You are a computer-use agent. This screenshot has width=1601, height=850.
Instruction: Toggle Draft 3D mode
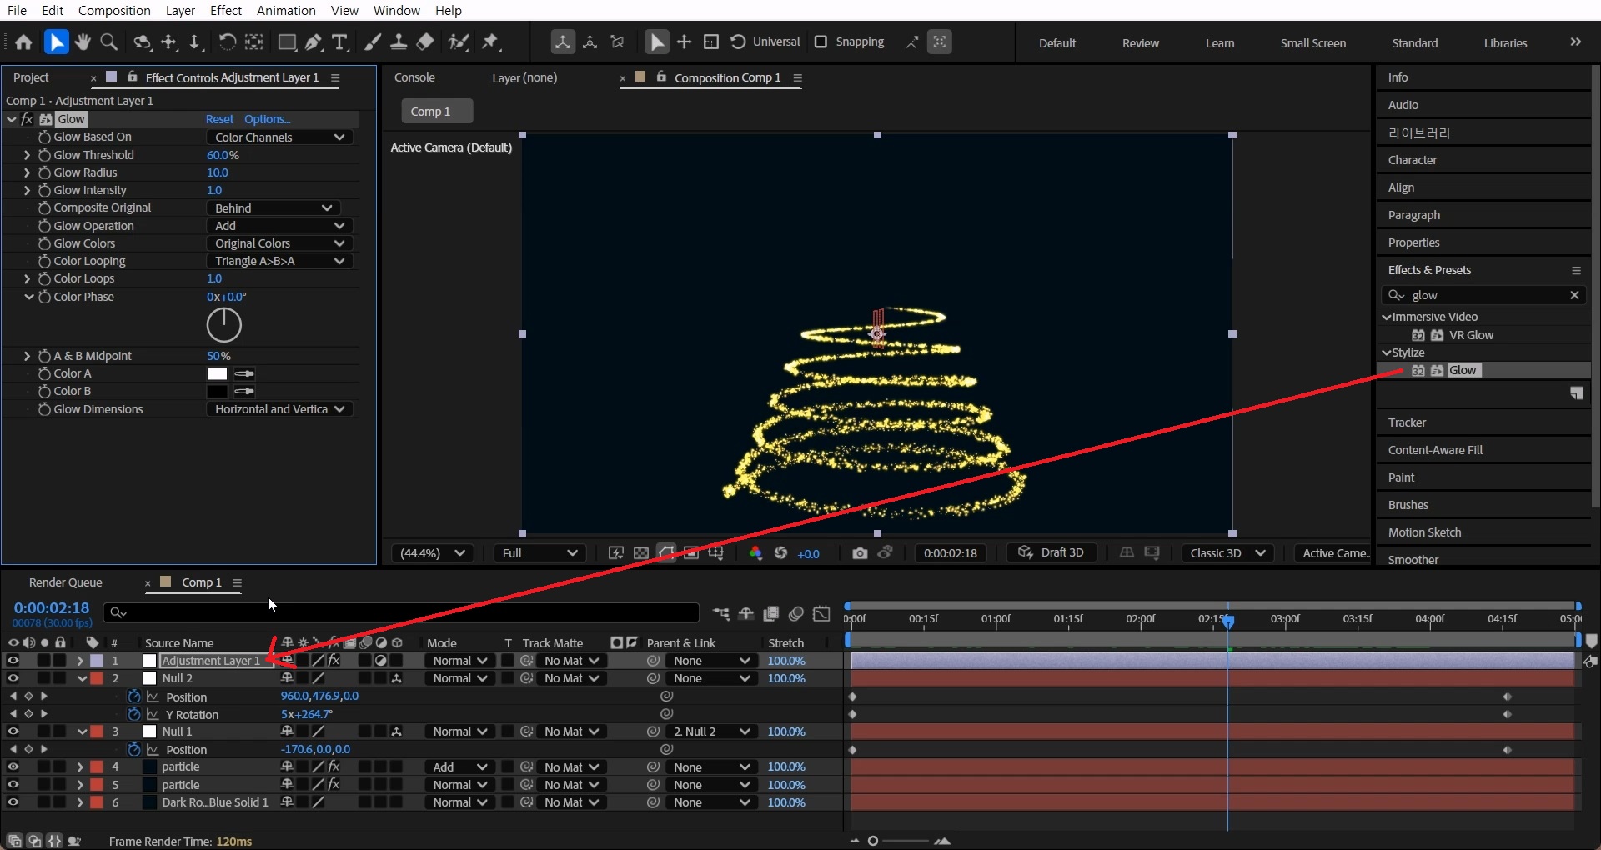[x=1051, y=553]
